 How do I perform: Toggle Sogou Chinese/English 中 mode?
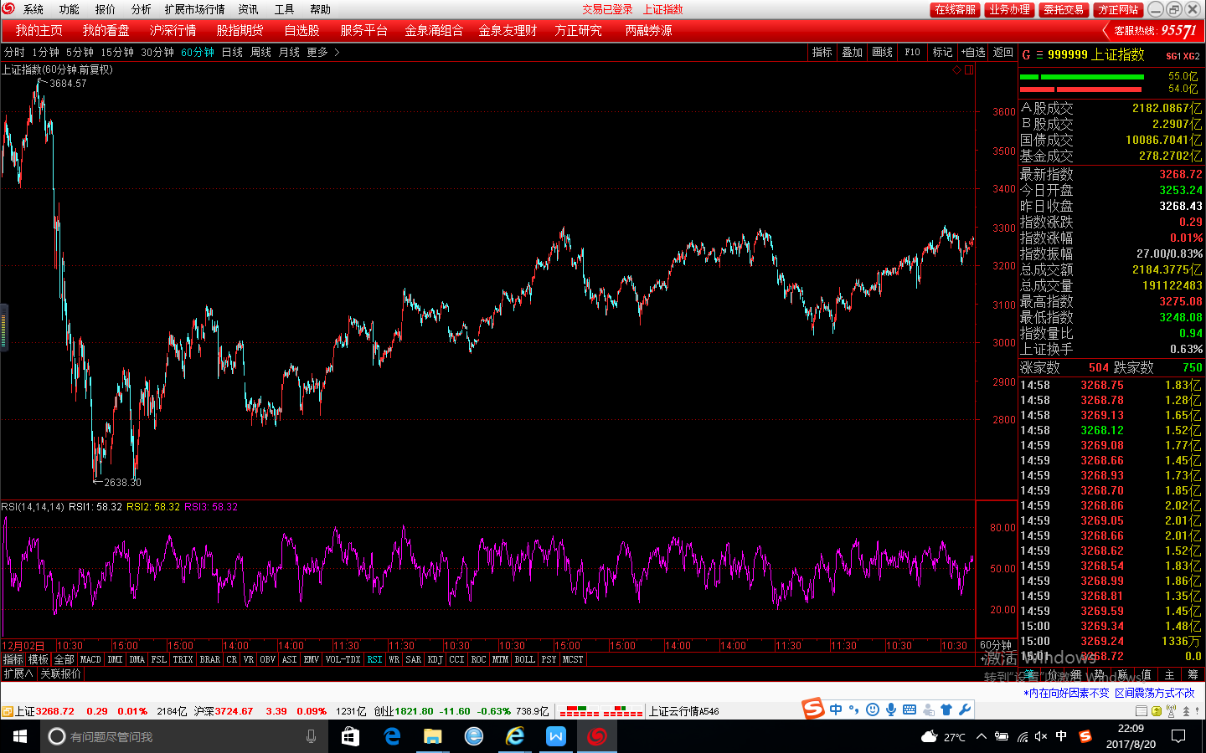coord(836,709)
